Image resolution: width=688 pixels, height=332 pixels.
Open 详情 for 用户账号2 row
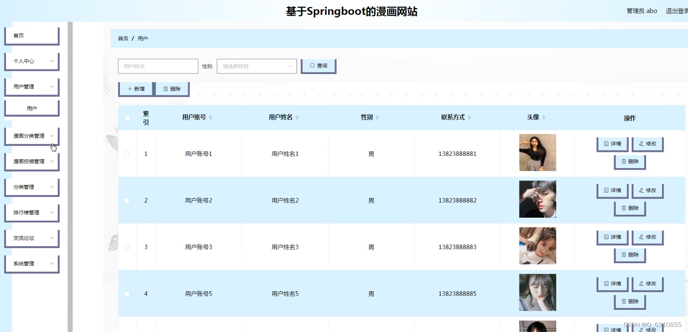pos(612,190)
